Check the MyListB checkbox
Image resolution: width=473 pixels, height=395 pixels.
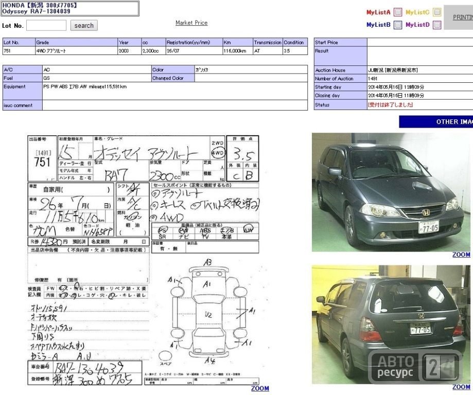[398, 25]
